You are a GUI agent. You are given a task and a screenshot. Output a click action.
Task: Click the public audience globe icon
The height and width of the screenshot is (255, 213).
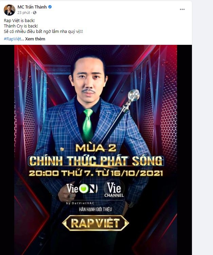tap(35, 13)
